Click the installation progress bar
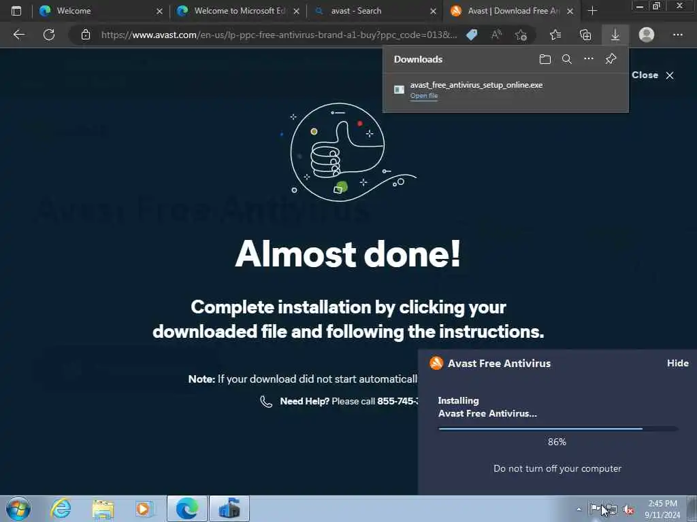This screenshot has height=522, width=697. point(558,429)
